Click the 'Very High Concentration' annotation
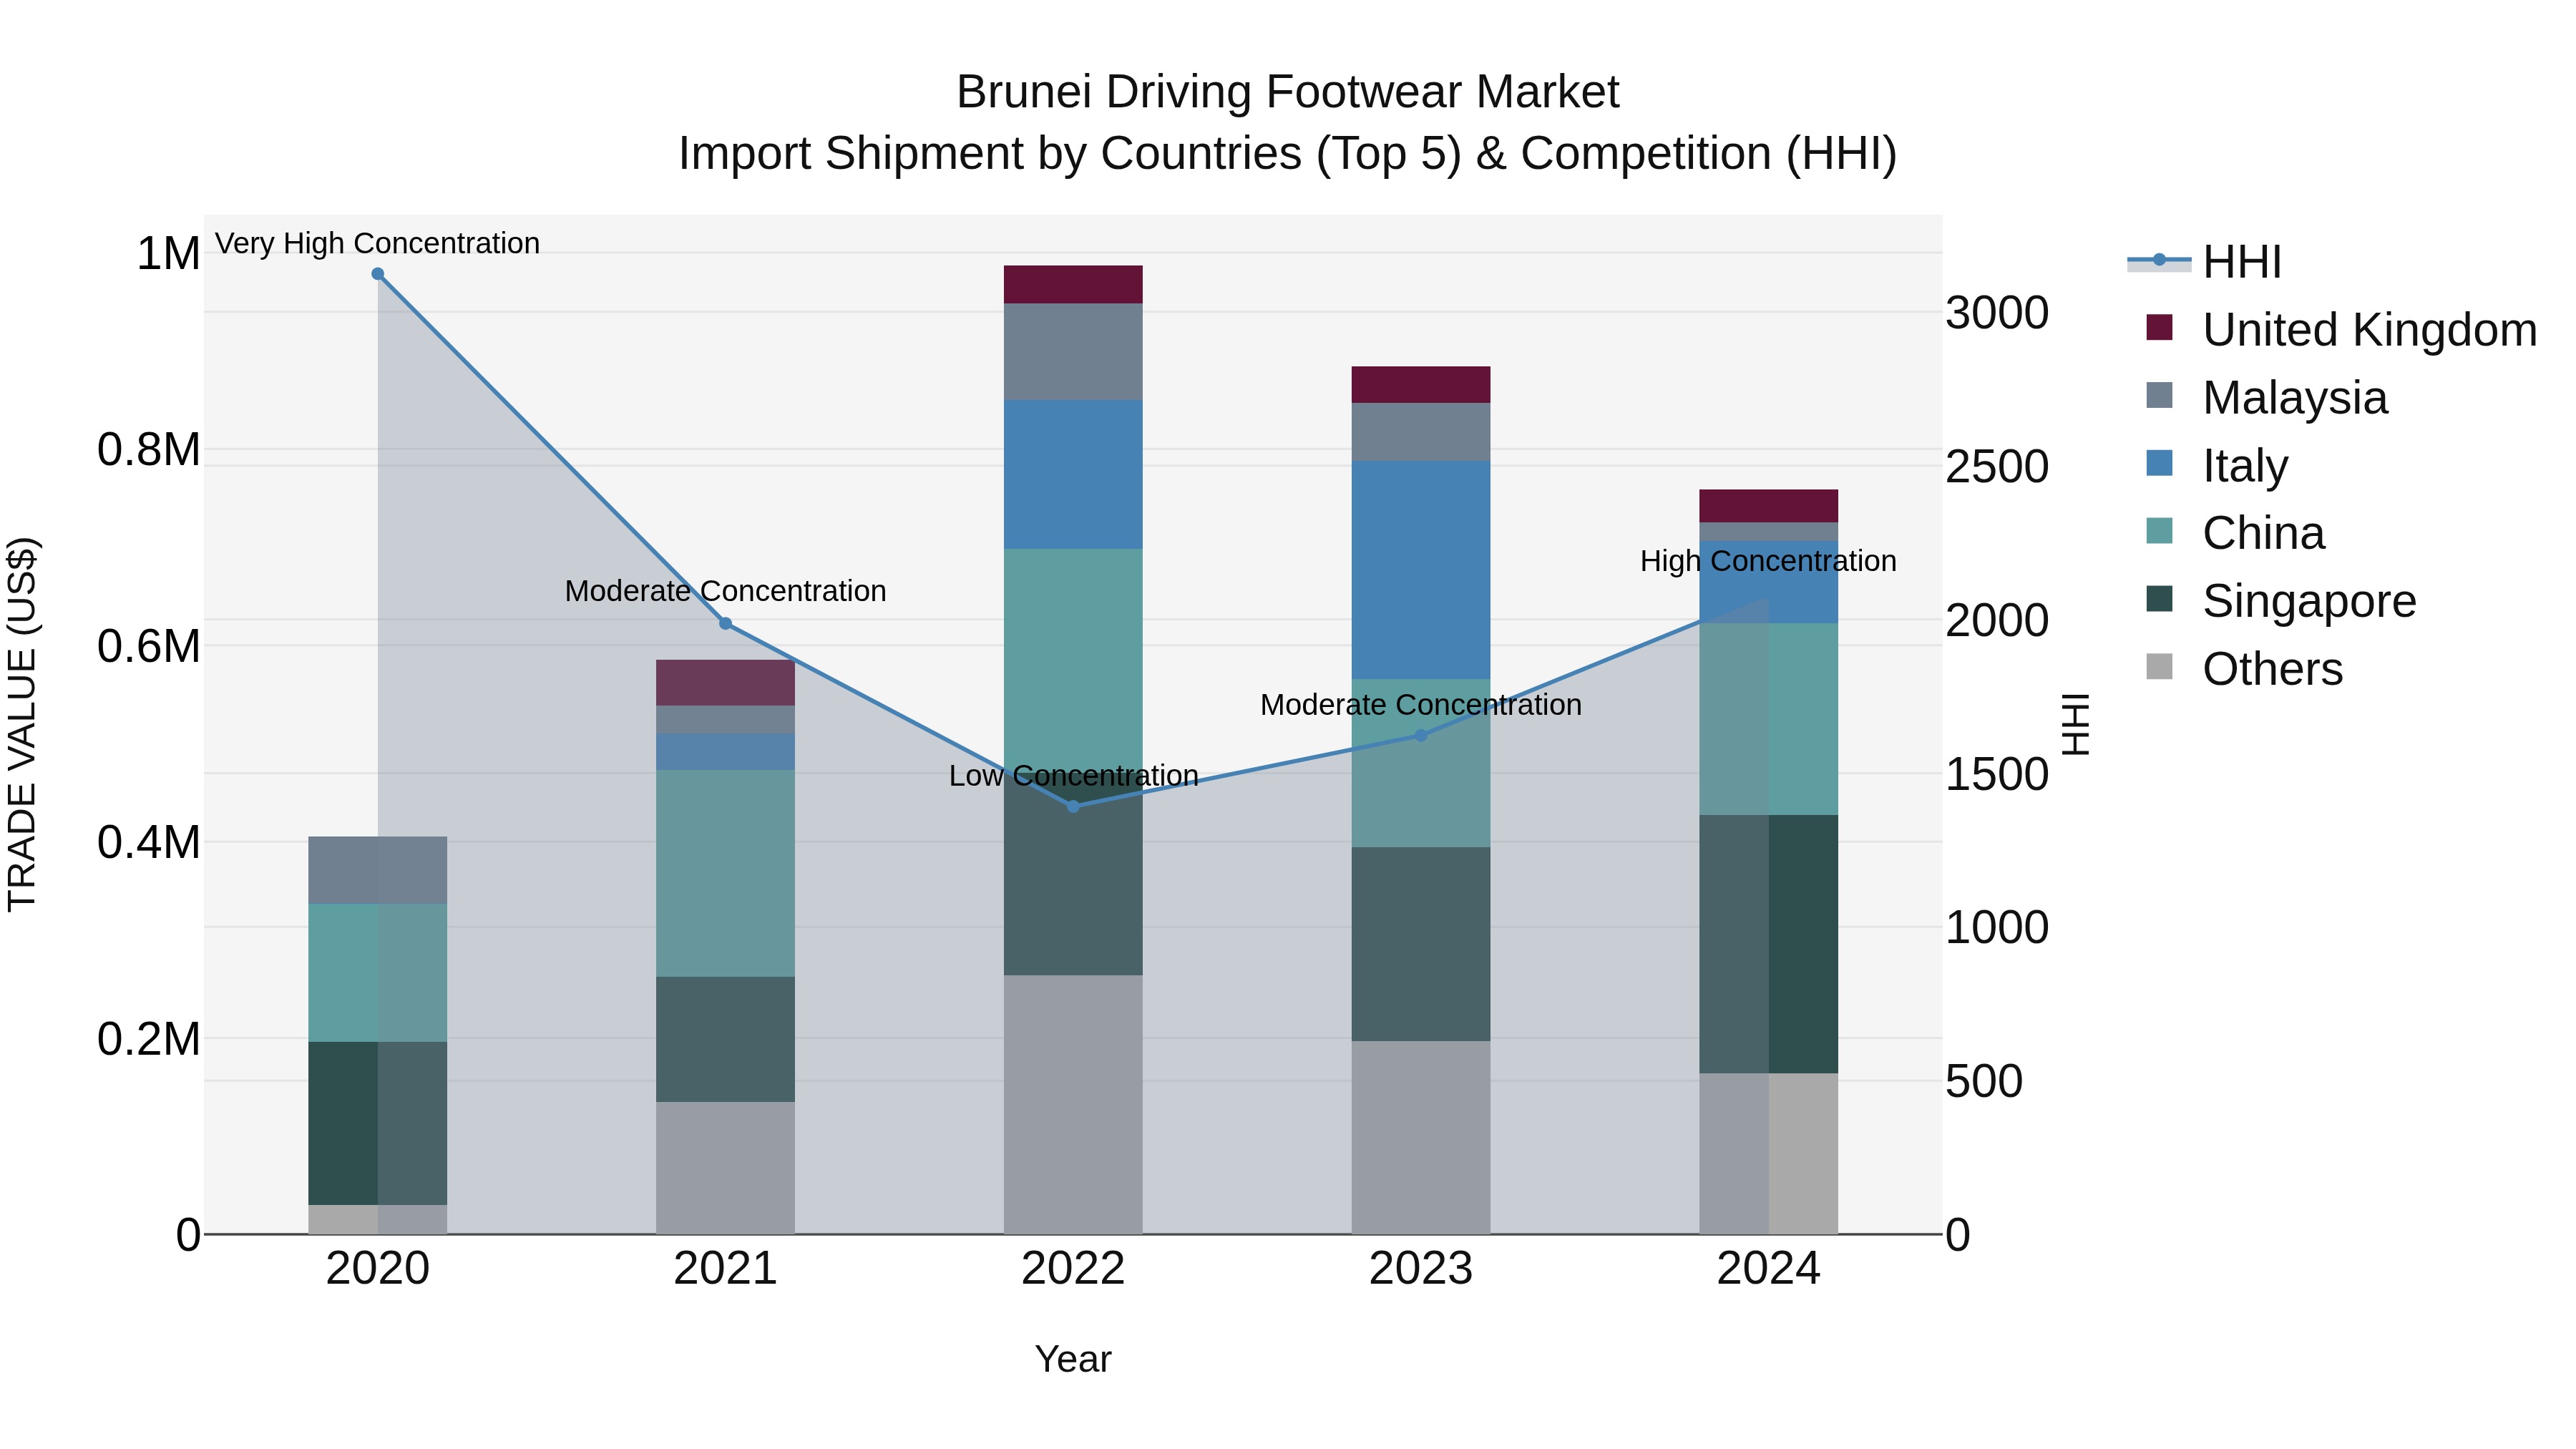The image size is (2576, 1449). [x=378, y=243]
